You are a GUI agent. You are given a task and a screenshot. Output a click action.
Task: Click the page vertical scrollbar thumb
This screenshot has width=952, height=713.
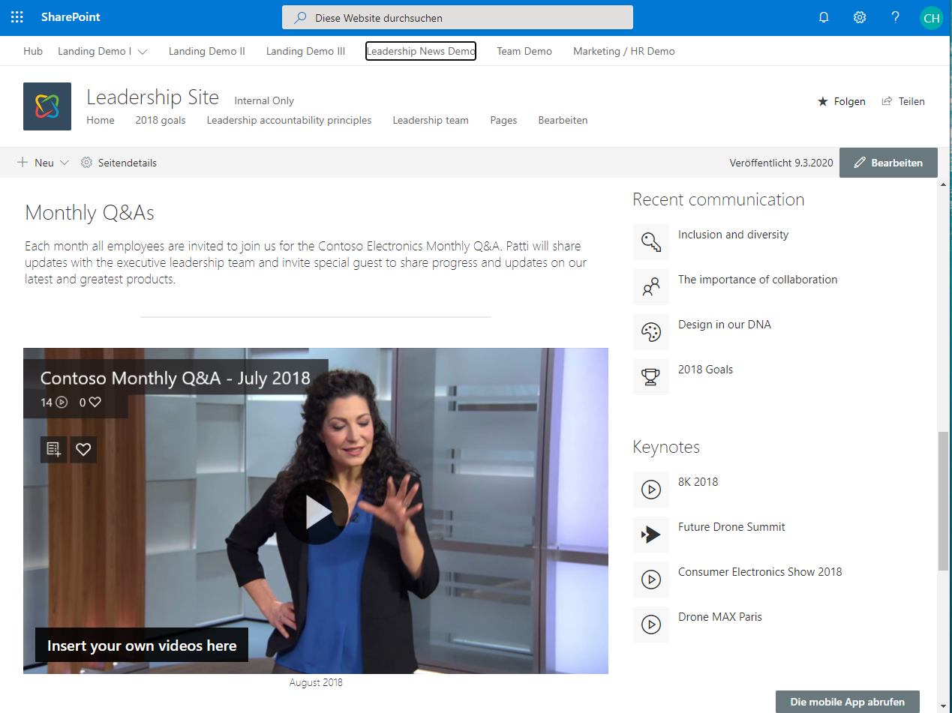pos(943,502)
